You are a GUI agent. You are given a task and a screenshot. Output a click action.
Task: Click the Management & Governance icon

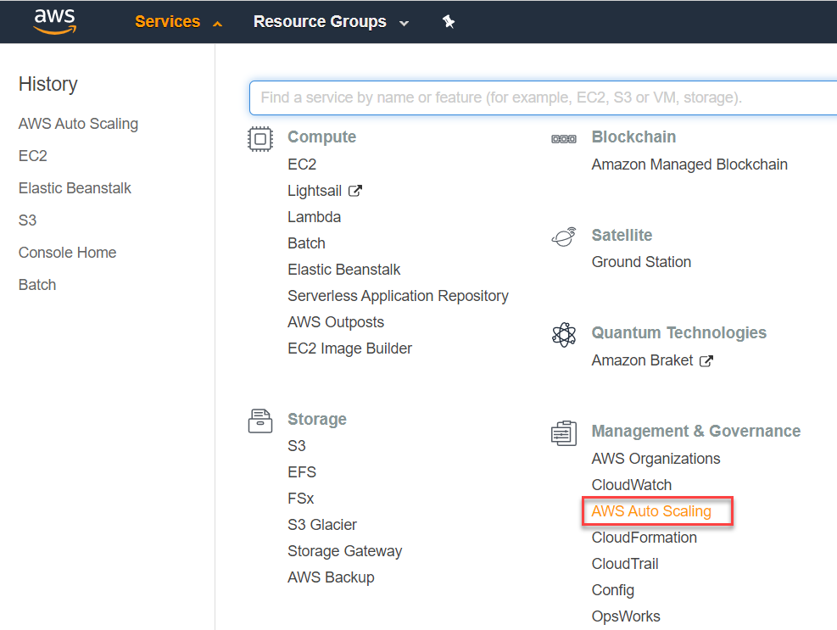point(564,433)
